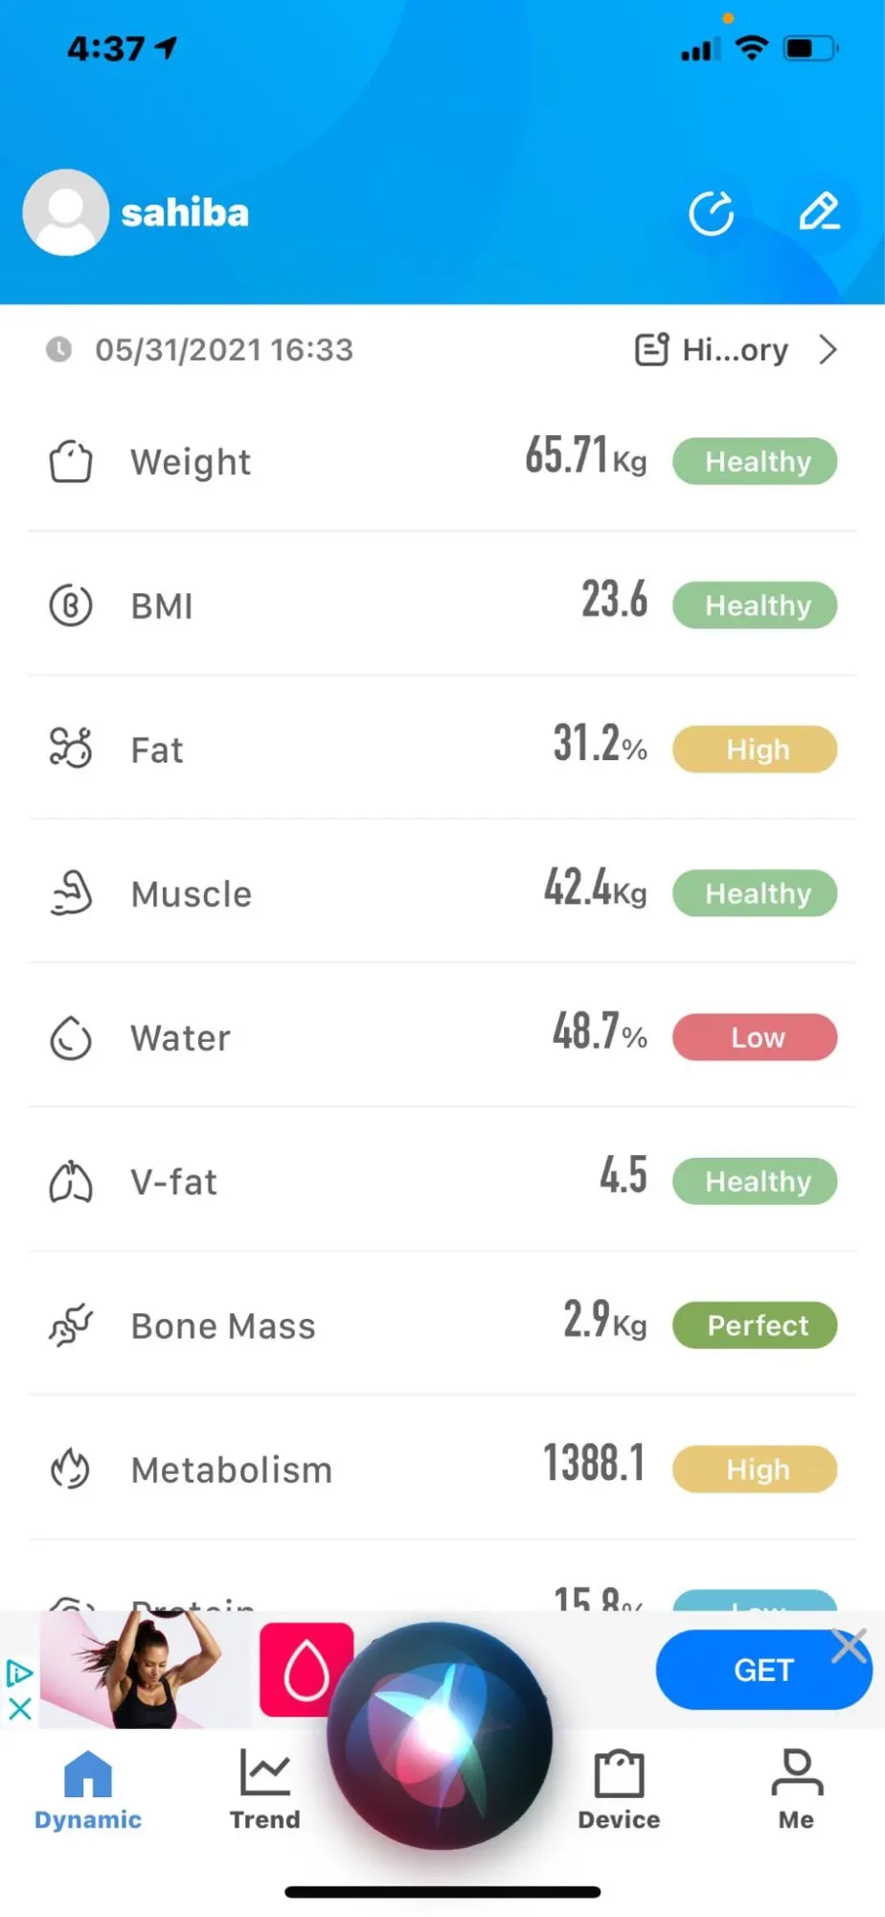
Task: Tap the Bone Mass icon
Action: tap(71, 1326)
